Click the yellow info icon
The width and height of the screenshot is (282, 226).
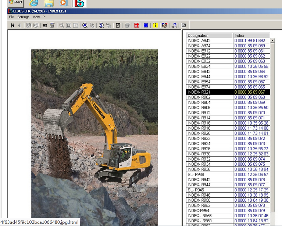tap(155, 25)
